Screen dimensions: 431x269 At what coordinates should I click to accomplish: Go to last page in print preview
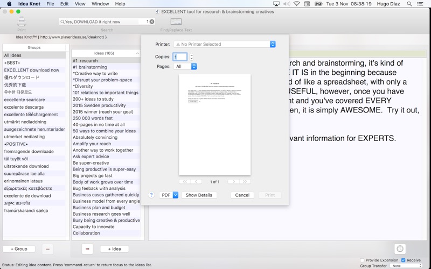click(245, 181)
